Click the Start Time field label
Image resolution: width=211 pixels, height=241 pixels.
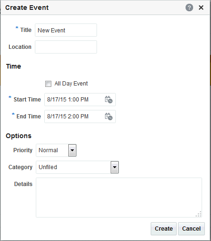point(27,100)
